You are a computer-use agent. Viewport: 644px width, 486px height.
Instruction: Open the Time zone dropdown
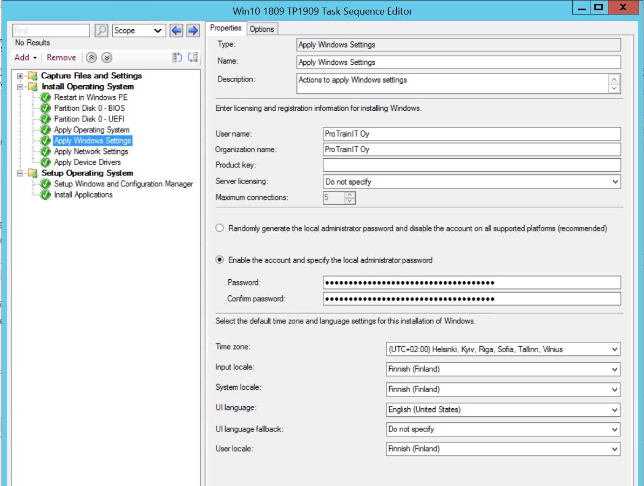pos(615,349)
